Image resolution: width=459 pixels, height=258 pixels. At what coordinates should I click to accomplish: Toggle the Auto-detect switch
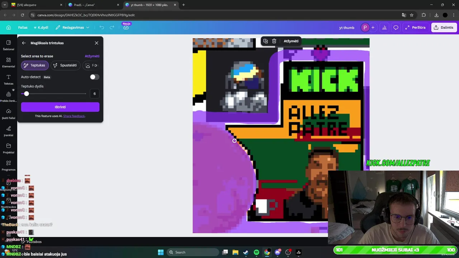94,77
